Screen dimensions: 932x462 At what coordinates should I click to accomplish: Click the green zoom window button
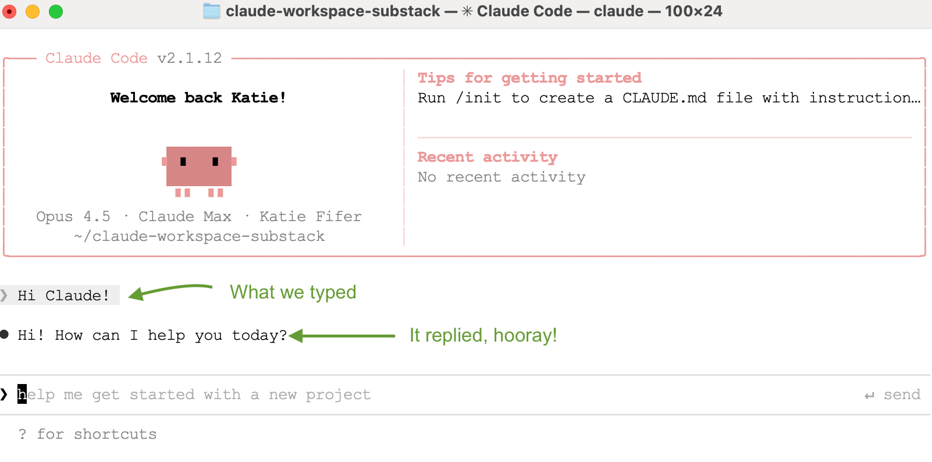click(56, 11)
